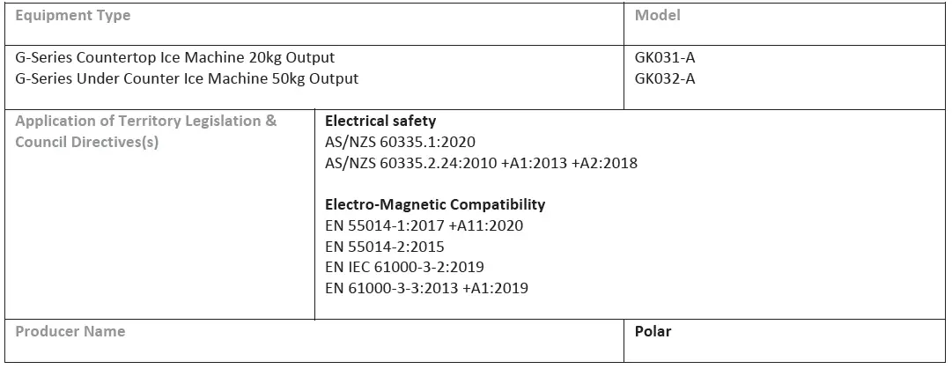
Task: Click the Polar producer value
Action: (653, 332)
